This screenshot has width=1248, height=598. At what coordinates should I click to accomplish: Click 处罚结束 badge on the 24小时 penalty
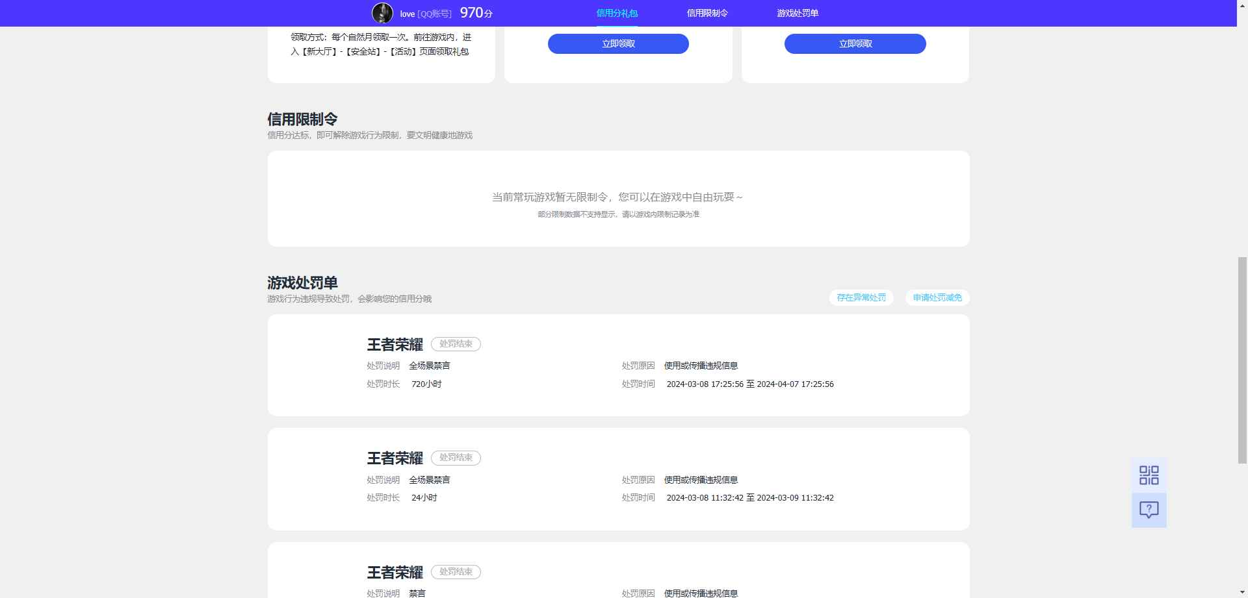coord(456,458)
